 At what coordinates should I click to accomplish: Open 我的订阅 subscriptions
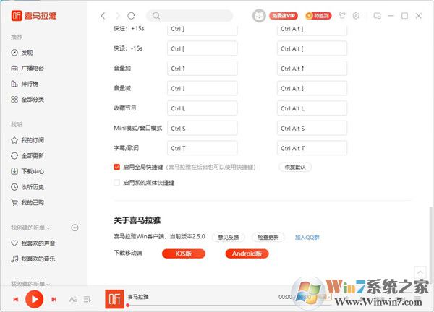click(x=27, y=140)
